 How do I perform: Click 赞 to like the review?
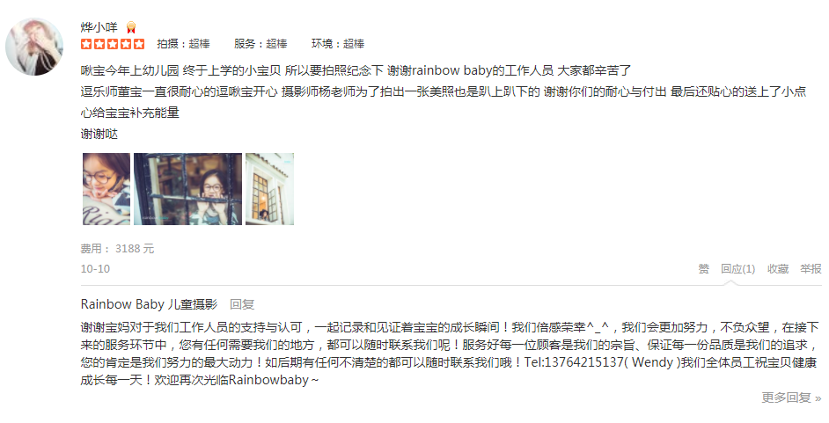tap(704, 269)
